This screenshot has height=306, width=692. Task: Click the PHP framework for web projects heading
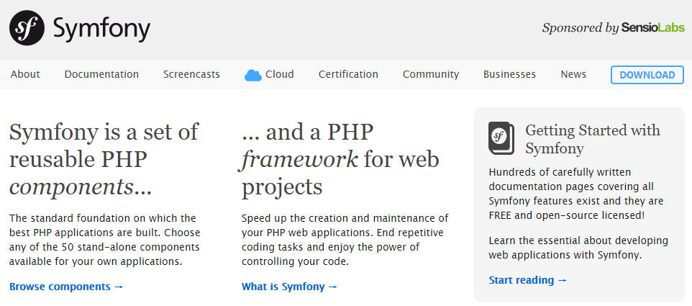pyautogui.click(x=340, y=159)
